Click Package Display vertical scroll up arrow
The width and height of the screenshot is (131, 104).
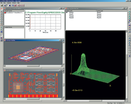(x=63, y=42)
